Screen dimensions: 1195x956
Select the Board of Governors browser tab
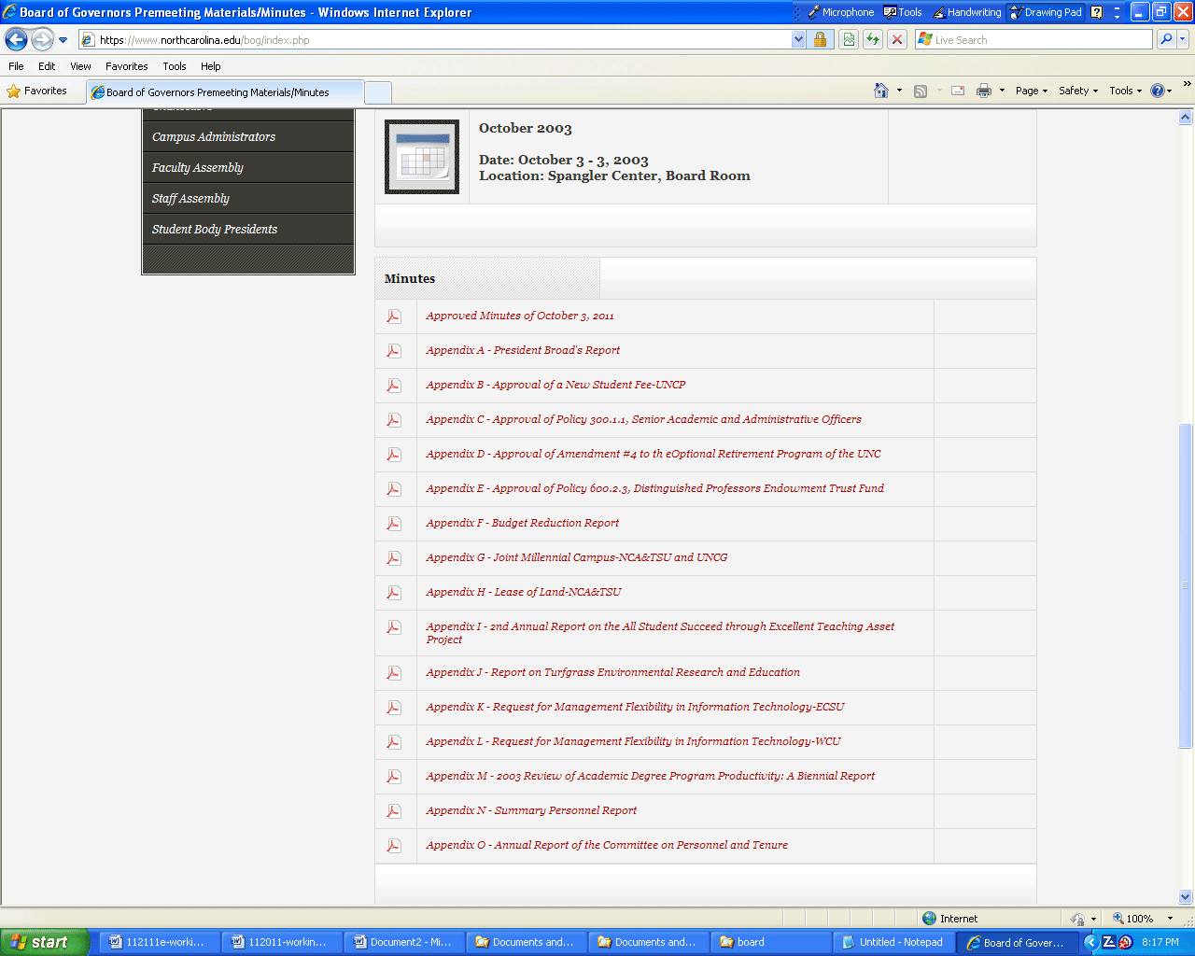(224, 92)
